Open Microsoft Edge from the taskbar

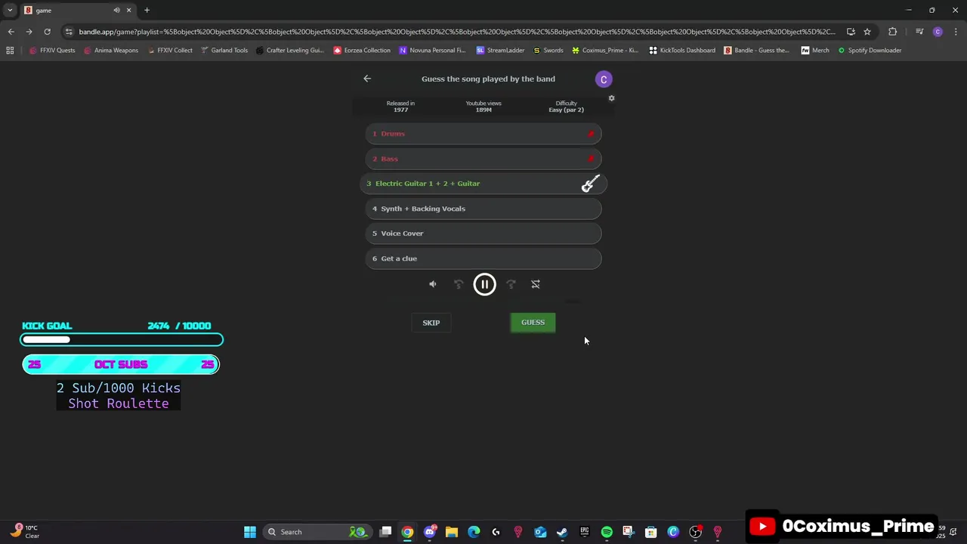[x=474, y=532]
